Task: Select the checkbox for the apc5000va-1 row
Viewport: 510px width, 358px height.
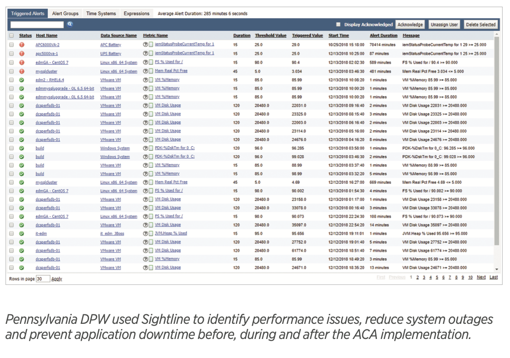Action: 11,54
